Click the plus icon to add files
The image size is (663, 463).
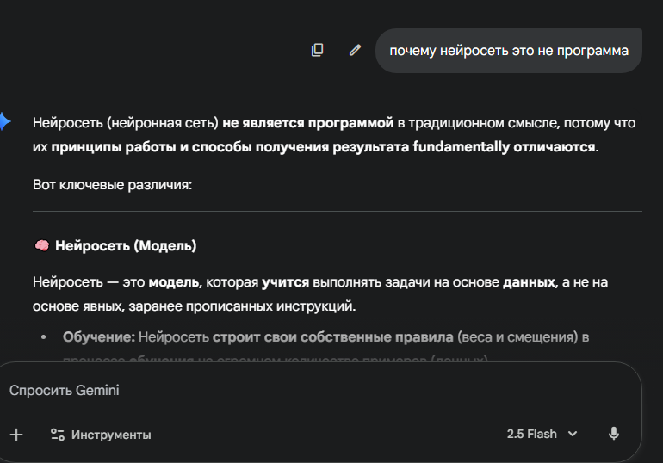point(15,435)
